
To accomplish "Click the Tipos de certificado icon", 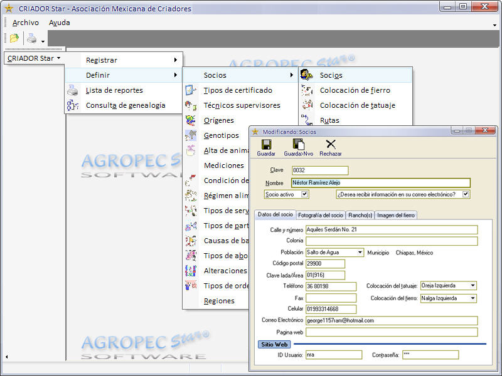I will tap(191, 90).
